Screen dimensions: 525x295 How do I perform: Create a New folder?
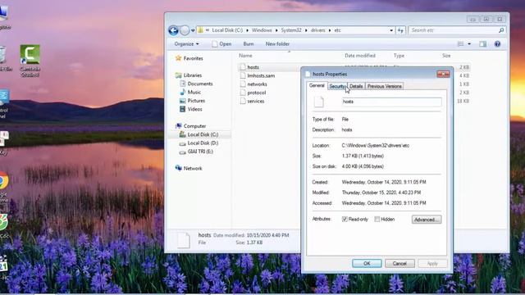(x=277, y=44)
